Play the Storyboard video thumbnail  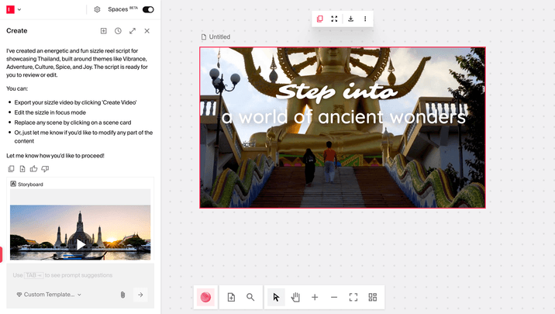click(x=80, y=243)
